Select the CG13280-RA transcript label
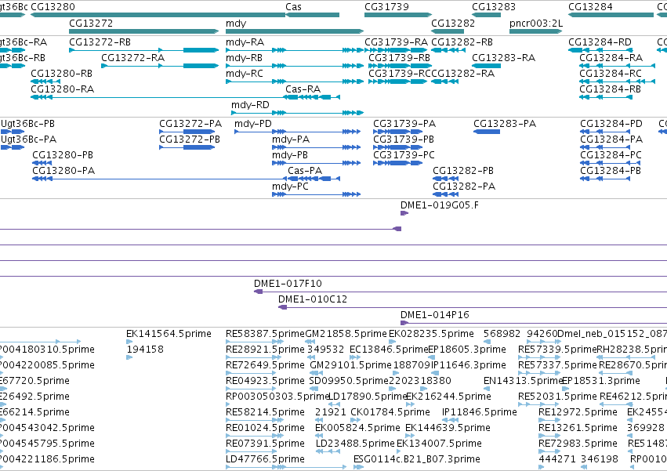The image size is (667, 471). 63,89
